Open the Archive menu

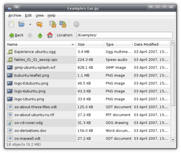(15, 15)
